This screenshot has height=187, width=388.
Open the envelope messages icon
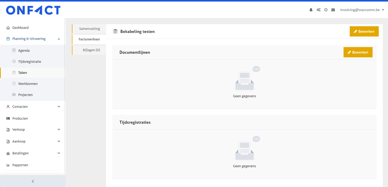pyautogui.click(x=333, y=10)
